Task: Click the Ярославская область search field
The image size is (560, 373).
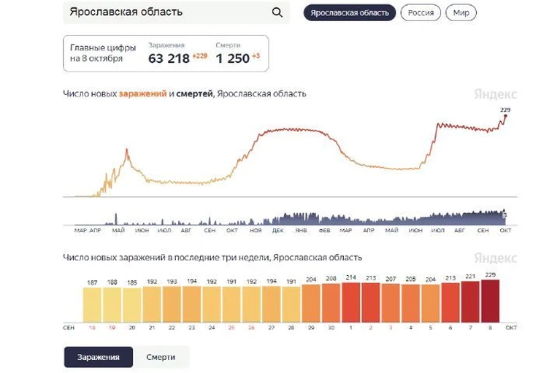Action: point(164,12)
